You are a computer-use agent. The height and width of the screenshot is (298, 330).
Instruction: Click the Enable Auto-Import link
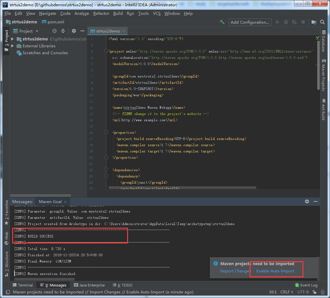point(275,271)
